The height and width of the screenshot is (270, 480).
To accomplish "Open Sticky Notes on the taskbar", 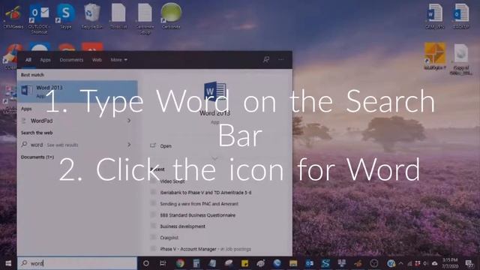I will point(244,263).
